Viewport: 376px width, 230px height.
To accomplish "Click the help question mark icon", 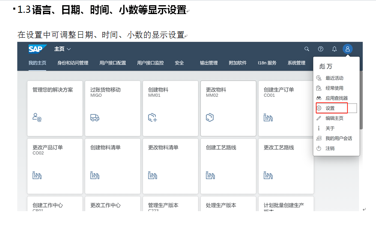I will (321, 49).
